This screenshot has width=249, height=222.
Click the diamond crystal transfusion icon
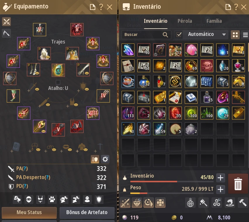coord(137,203)
